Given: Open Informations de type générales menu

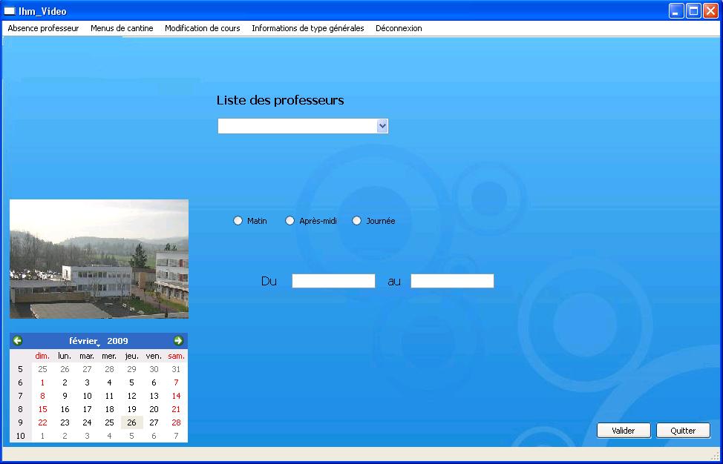Looking at the screenshot, I should click(x=308, y=28).
